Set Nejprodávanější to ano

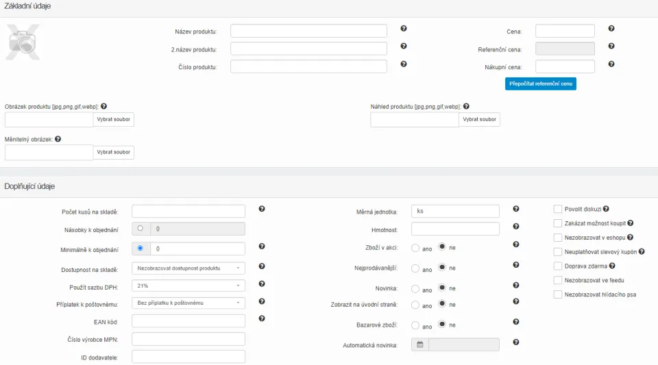click(x=415, y=268)
